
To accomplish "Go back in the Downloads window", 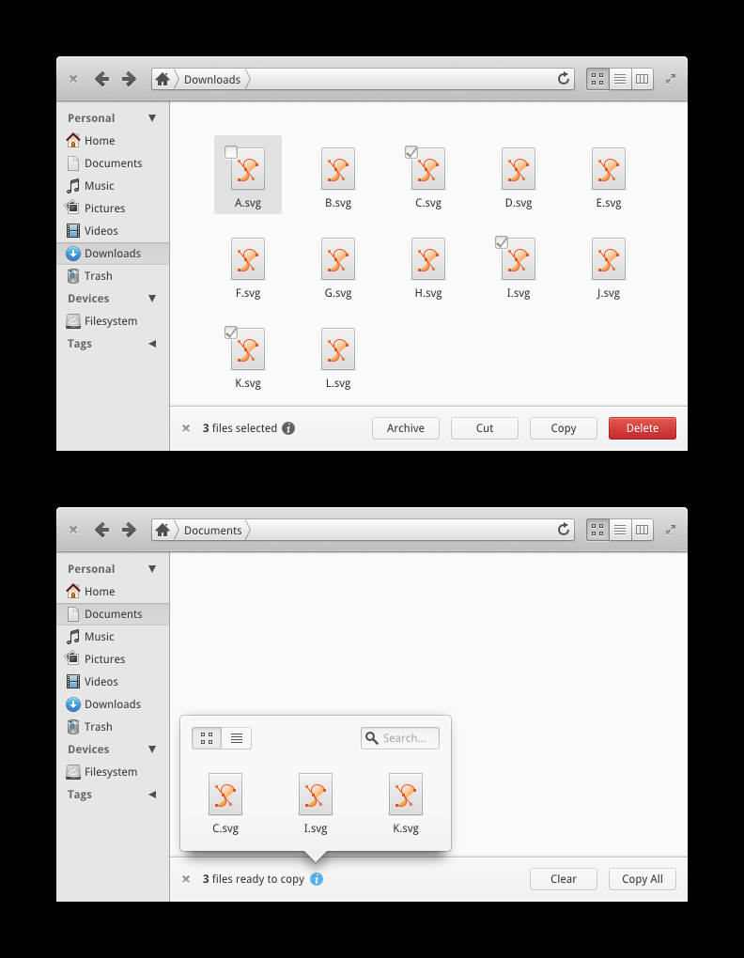I will pyautogui.click(x=102, y=79).
